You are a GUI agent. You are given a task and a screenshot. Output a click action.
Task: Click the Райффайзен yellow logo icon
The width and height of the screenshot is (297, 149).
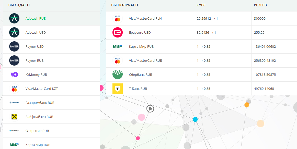[14, 117]
